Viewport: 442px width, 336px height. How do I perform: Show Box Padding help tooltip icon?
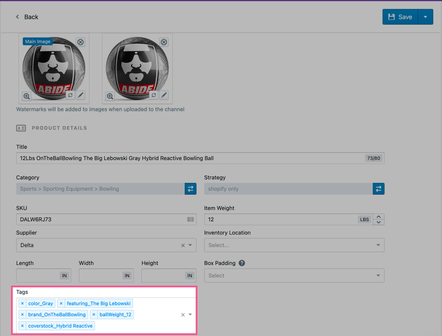pos(242,263)
